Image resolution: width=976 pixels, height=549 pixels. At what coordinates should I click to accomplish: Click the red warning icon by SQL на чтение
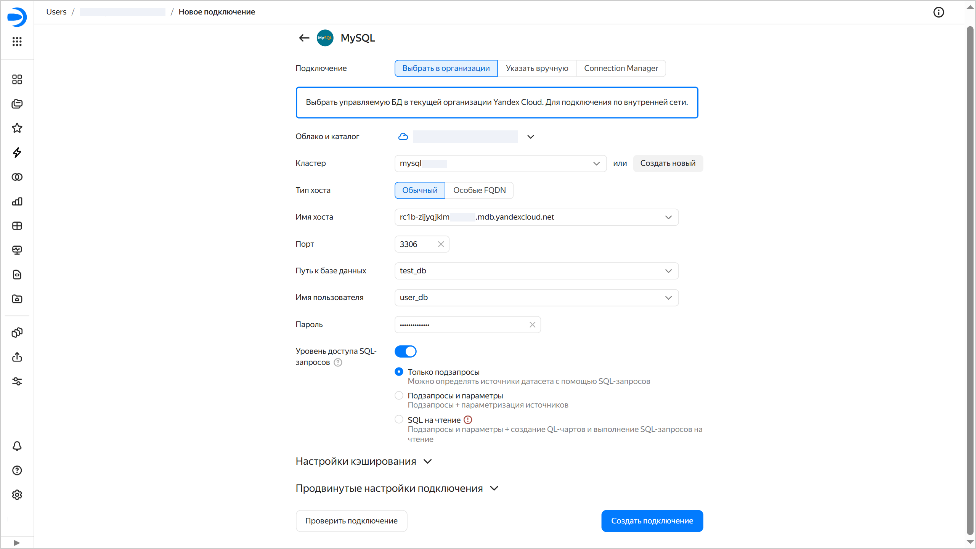[x=468, y=420]
